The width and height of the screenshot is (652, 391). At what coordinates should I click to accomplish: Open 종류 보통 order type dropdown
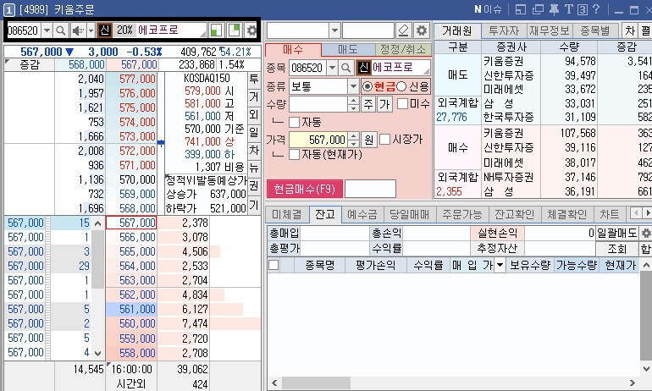coord(353,86)
